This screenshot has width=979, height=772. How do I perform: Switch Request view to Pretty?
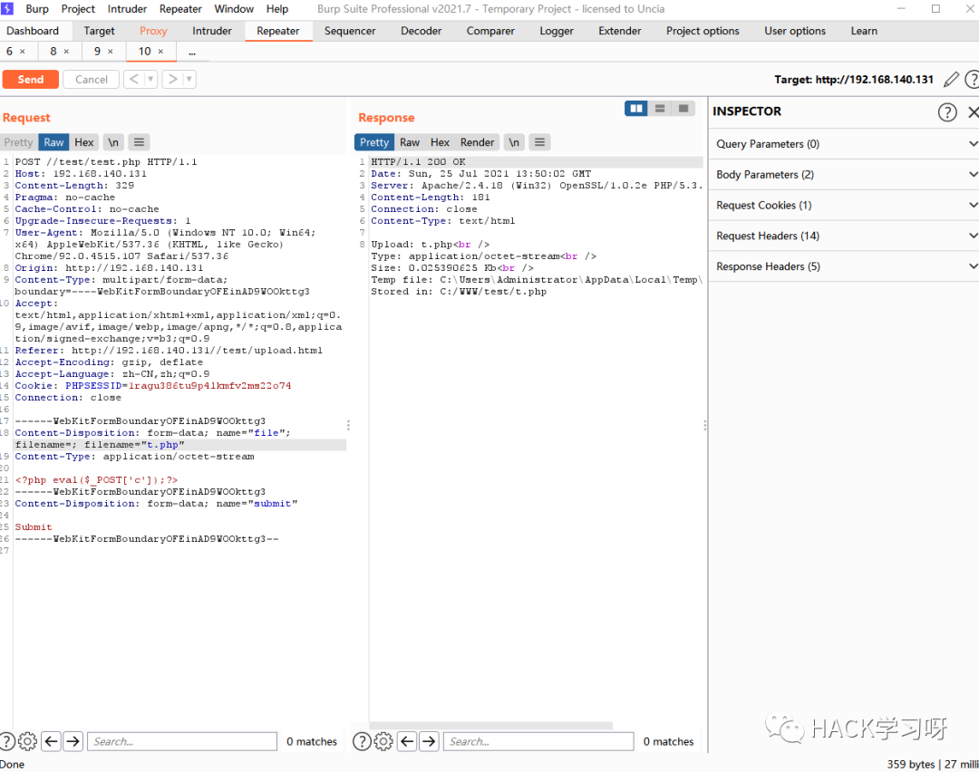tap(18, 142)
